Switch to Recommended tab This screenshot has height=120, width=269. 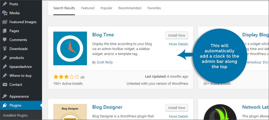point(130,8)
